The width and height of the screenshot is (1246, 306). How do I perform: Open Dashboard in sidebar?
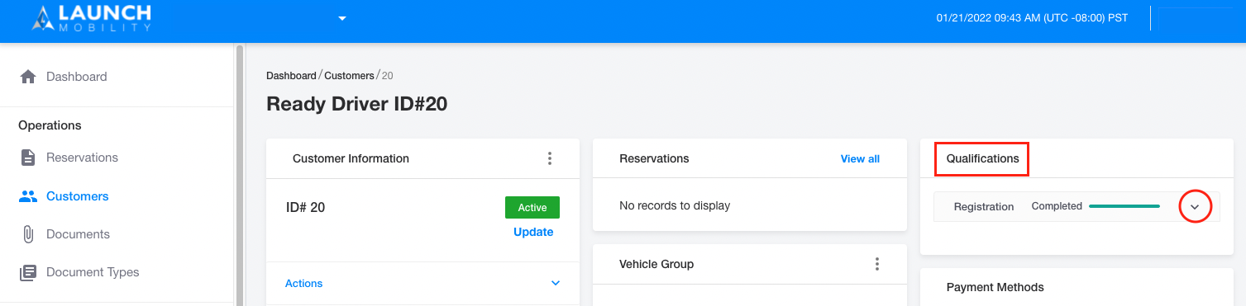[77, 77]
